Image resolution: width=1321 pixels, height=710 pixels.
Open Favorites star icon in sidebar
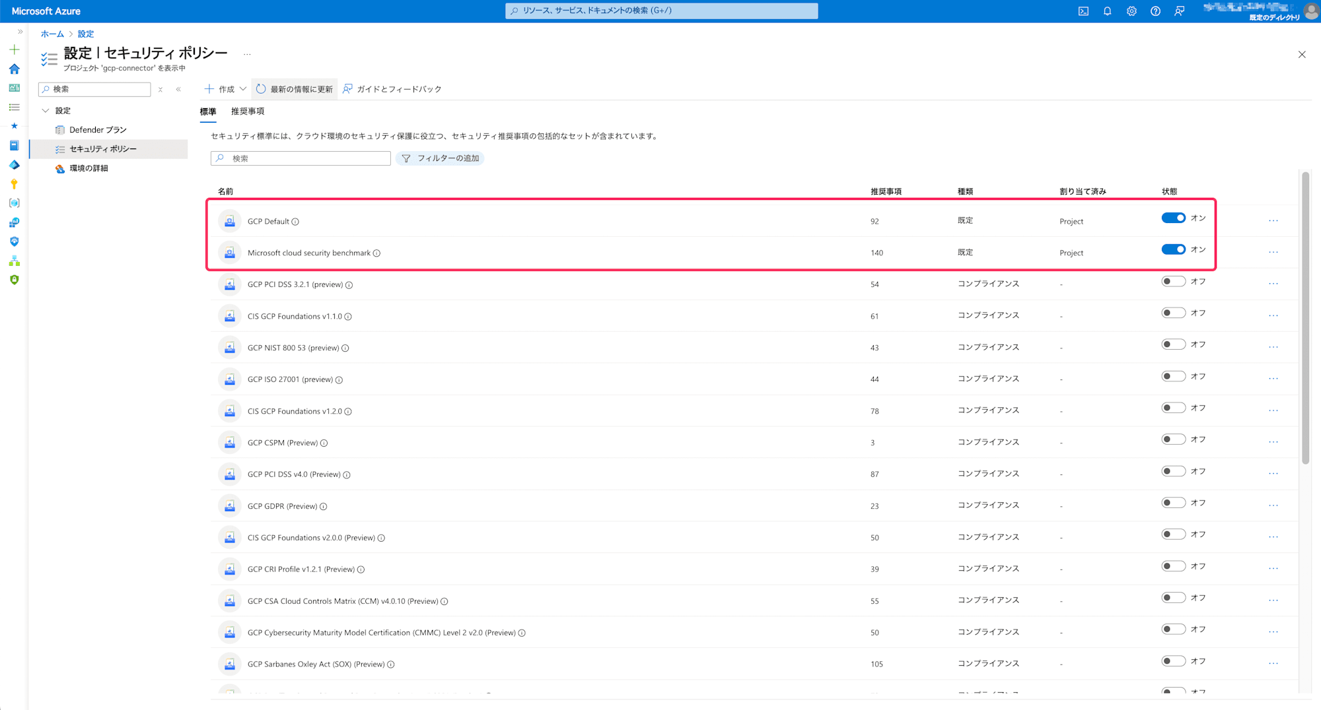14,126
